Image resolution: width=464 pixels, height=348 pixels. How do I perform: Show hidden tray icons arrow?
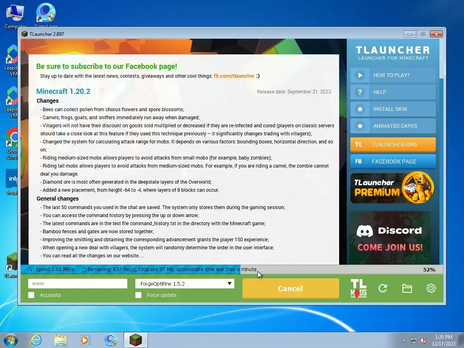point(404,341)
